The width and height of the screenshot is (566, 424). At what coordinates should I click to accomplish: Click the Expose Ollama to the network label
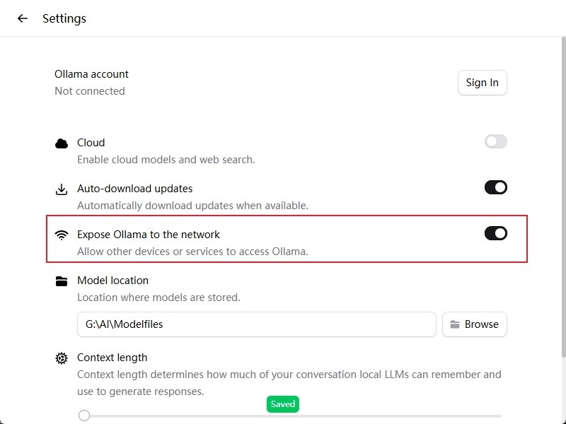[x=149, y=235]
